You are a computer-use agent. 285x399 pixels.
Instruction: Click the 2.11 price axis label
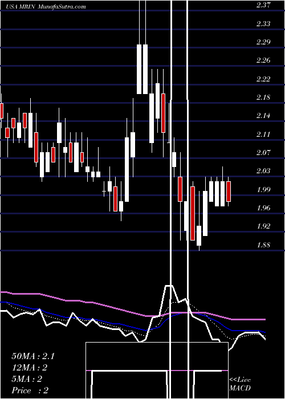tap(263, 134)
